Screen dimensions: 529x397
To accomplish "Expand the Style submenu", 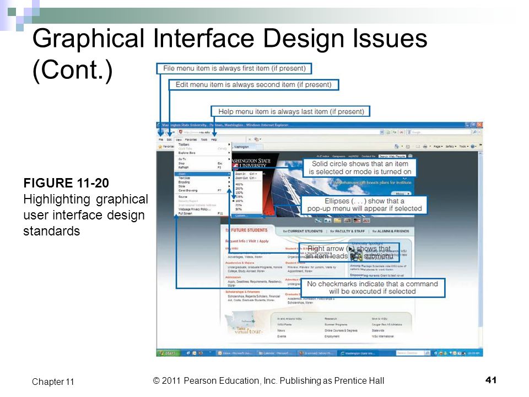I will (x=203, y=186).
